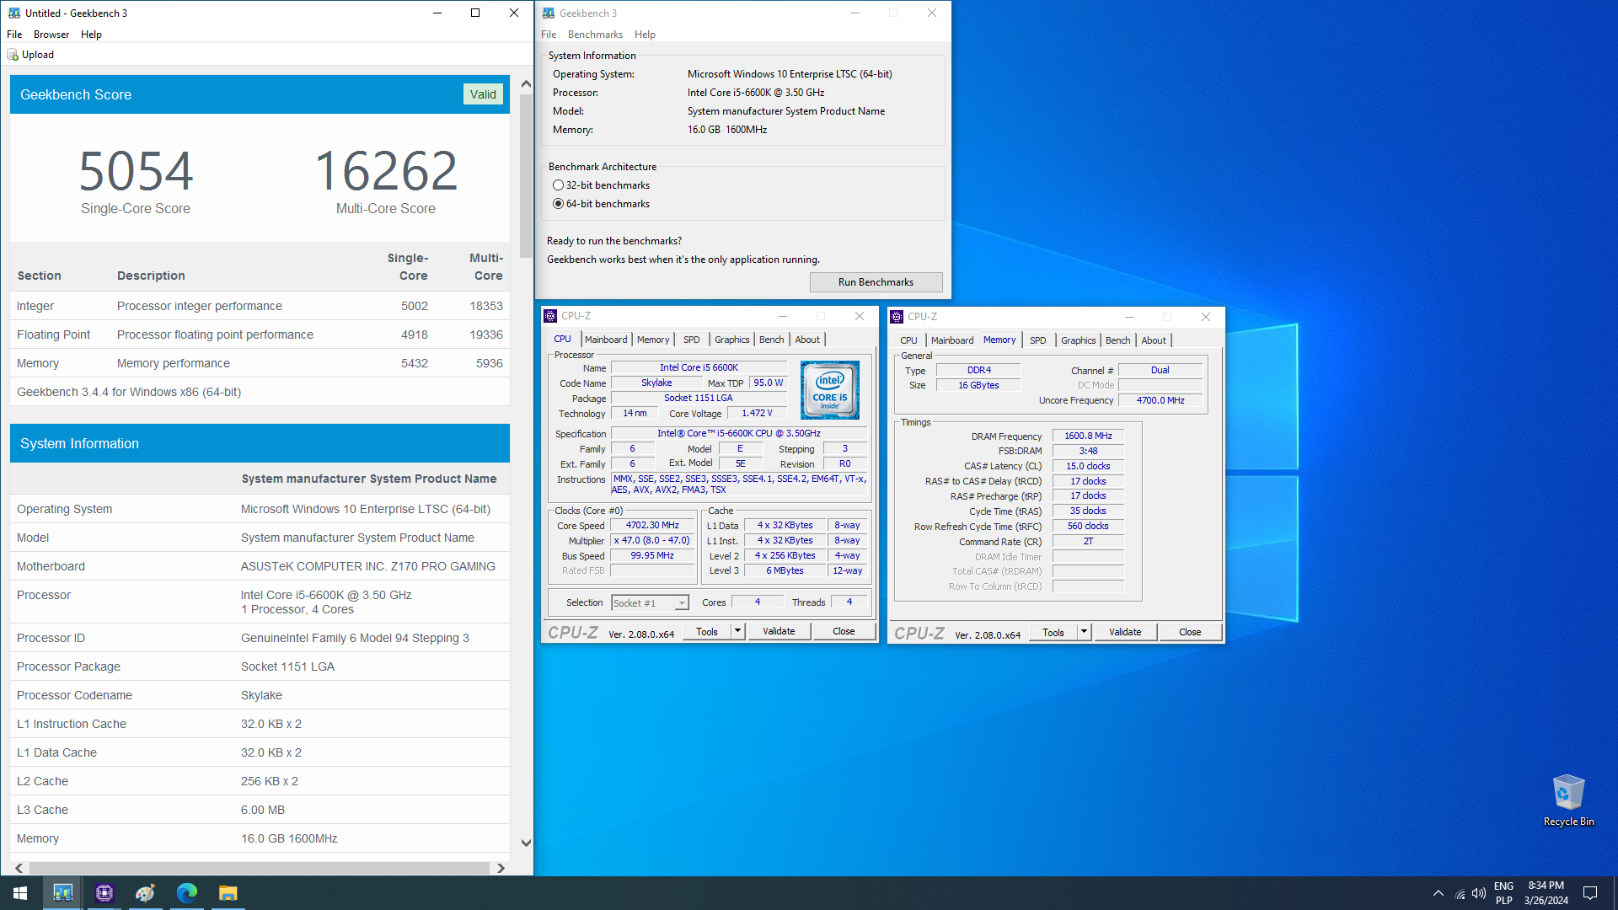1618x910 pixels.
Task: Switch to Memory tab in the CPU-Z CPU tab window
Action: pyautogui.click(x=653, y=340)
